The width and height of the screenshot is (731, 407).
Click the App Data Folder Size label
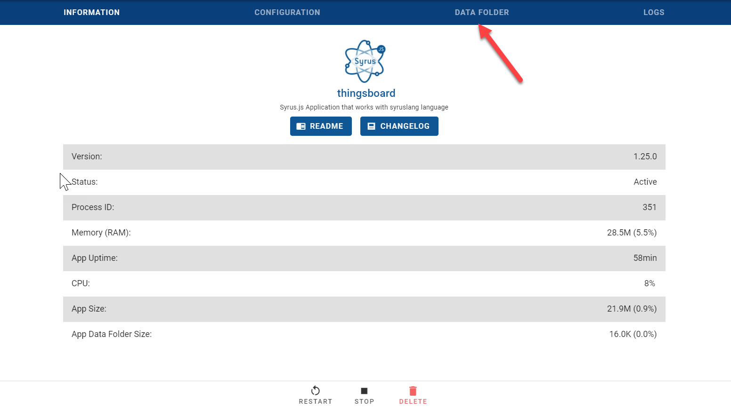point(112,334)
